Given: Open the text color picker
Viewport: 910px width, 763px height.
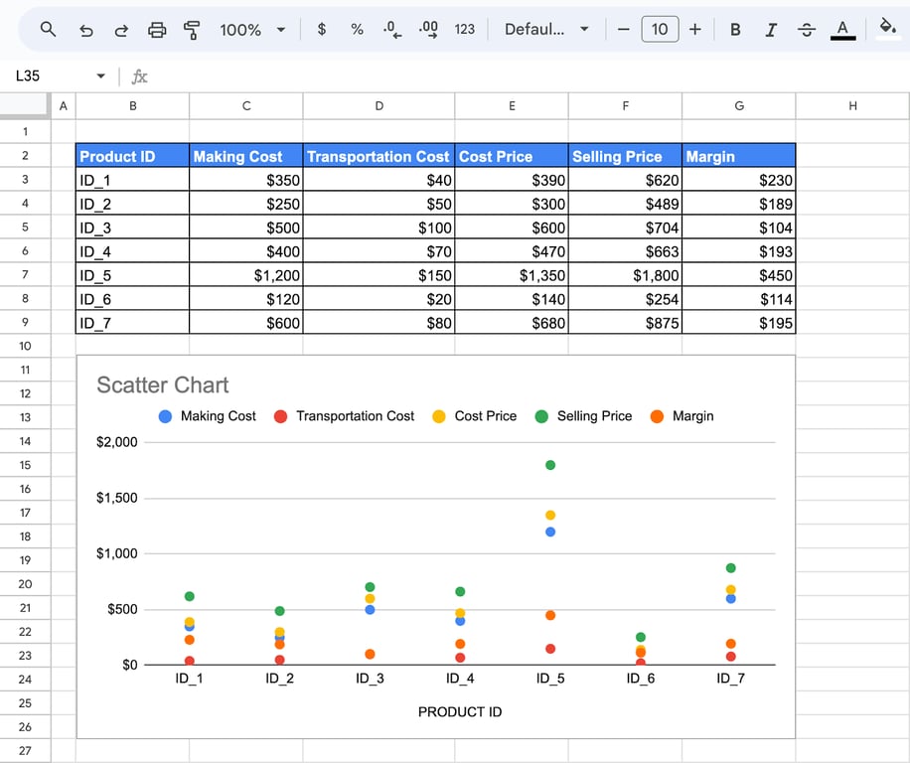Looking at the screenshot, I should click(x=842, y=30).
